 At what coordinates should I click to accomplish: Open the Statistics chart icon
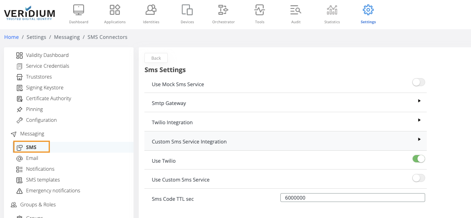(x=332, y=10)
